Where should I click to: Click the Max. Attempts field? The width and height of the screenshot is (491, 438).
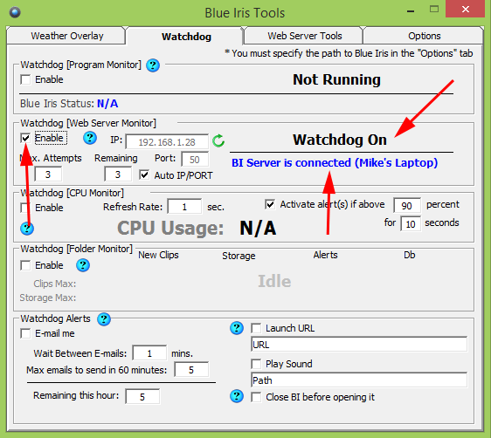tap(48, 175)
